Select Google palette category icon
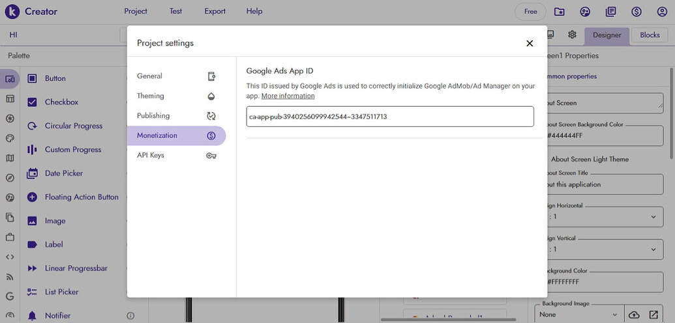Screen dimensions: 675x323 [10, 296]
